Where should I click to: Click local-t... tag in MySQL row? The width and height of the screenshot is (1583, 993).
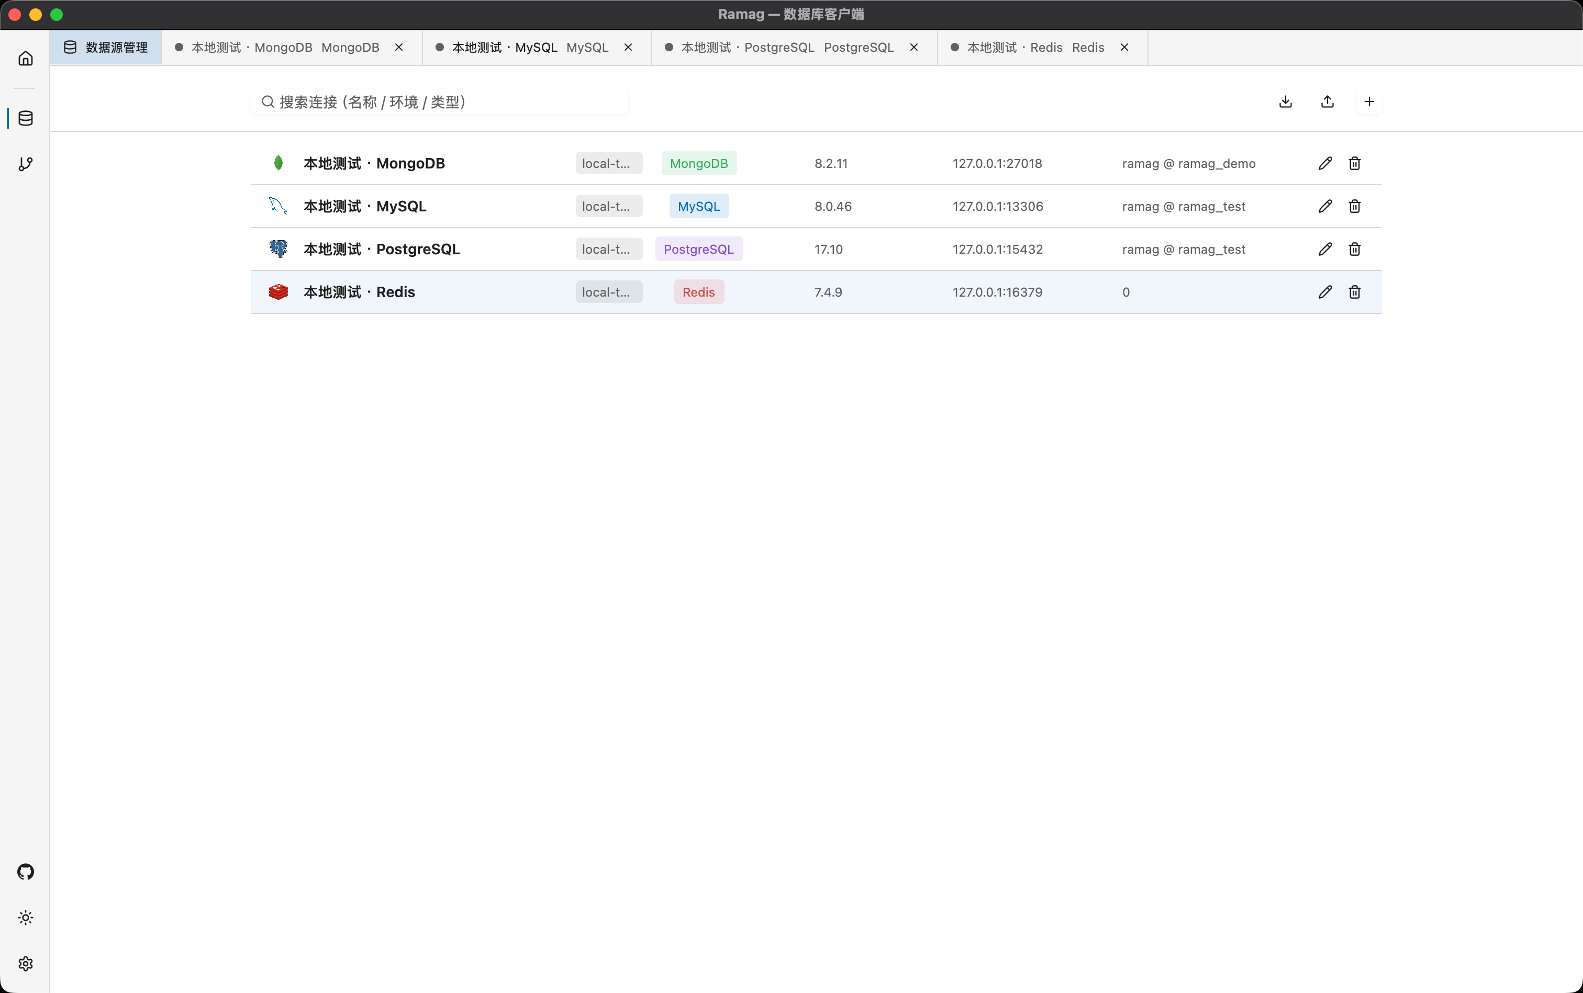pos(608,206)
